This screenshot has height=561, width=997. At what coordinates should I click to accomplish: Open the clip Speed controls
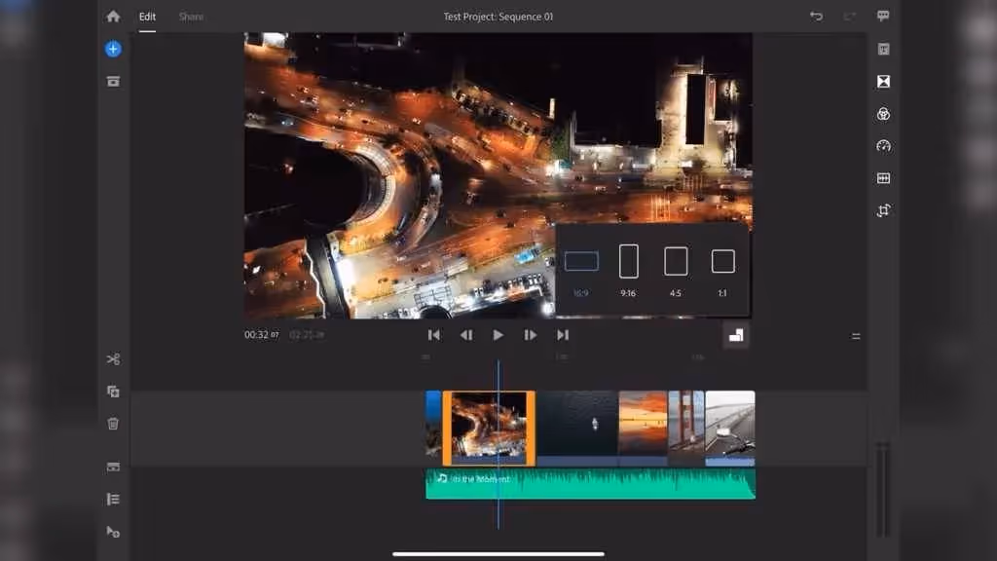point(882,146)
